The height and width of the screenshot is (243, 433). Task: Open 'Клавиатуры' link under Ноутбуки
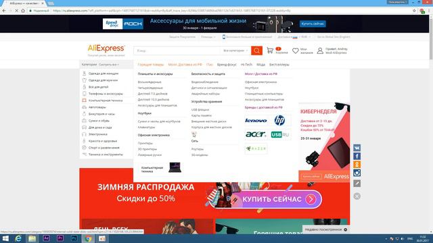coord(146,128)
